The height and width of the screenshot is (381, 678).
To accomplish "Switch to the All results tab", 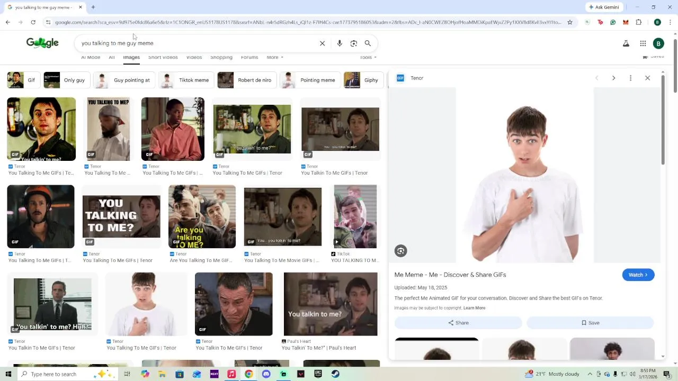I will [x=112, y=57].
